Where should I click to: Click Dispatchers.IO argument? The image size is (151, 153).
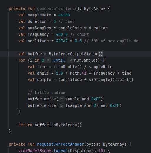pyautogui.click(x=87, y=151)
